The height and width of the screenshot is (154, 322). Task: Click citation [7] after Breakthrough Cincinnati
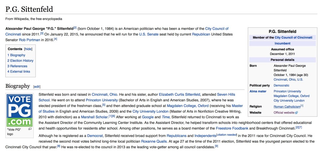point(300,127)
